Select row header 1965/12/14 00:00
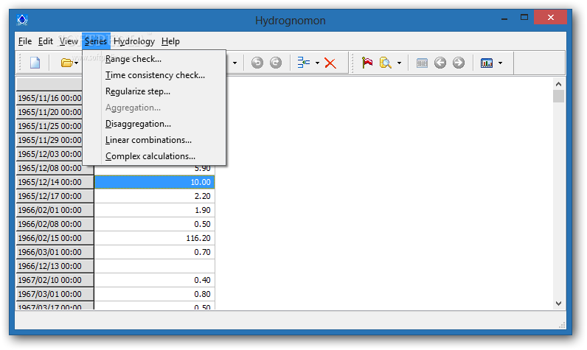Image resolution: width=587 pixels, height=350 pixels. pyautogui.click(x=55, y=182)
